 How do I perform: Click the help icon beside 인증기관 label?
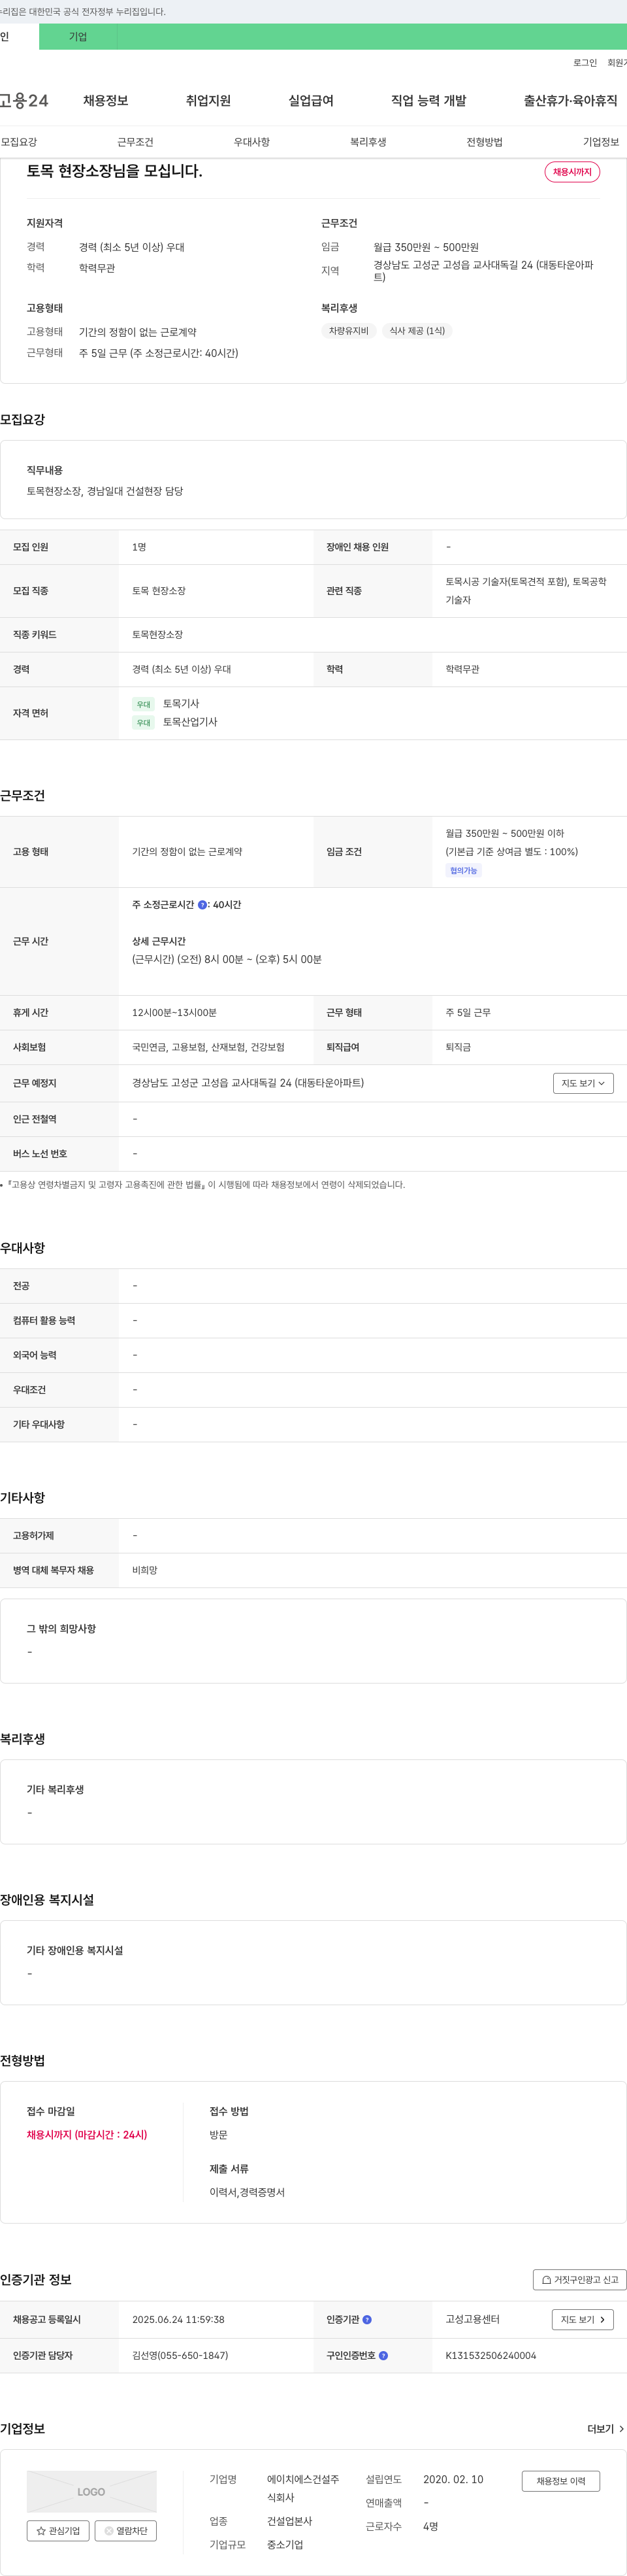368,2319
